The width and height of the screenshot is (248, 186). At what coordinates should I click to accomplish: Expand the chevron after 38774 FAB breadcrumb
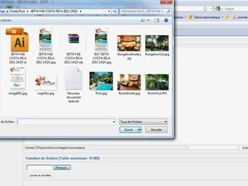pyautogui.click(x=81, y=11)
